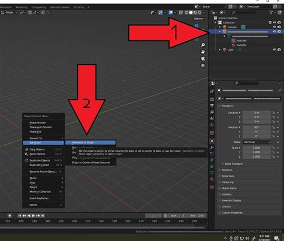Switch to the Scripting workspace tab
The height and width of the screenshot is (241, 284).
click(x=78, y=7)
